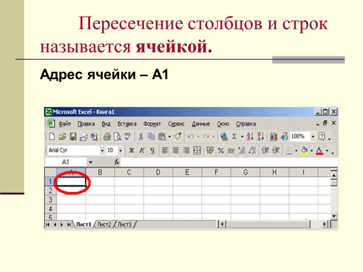This screenshot has width=363, height=272.
Task: Open the Вставка menu
Action: click(x=127, y=124)
